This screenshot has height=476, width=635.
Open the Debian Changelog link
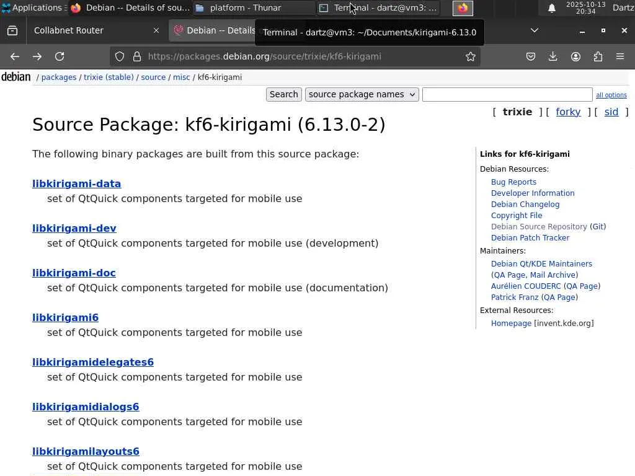(x=525, y=205)
